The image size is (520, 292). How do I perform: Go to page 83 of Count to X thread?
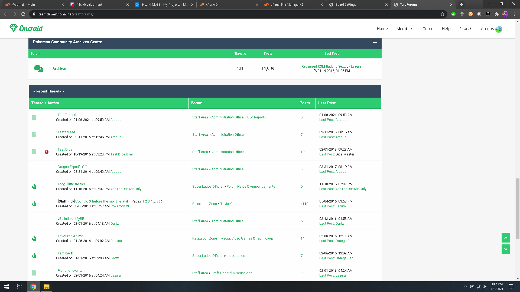coord(158,201)
